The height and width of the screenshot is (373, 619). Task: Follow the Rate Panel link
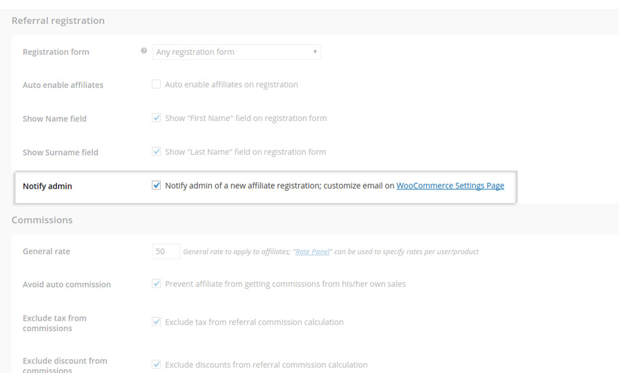click(312, 252)
